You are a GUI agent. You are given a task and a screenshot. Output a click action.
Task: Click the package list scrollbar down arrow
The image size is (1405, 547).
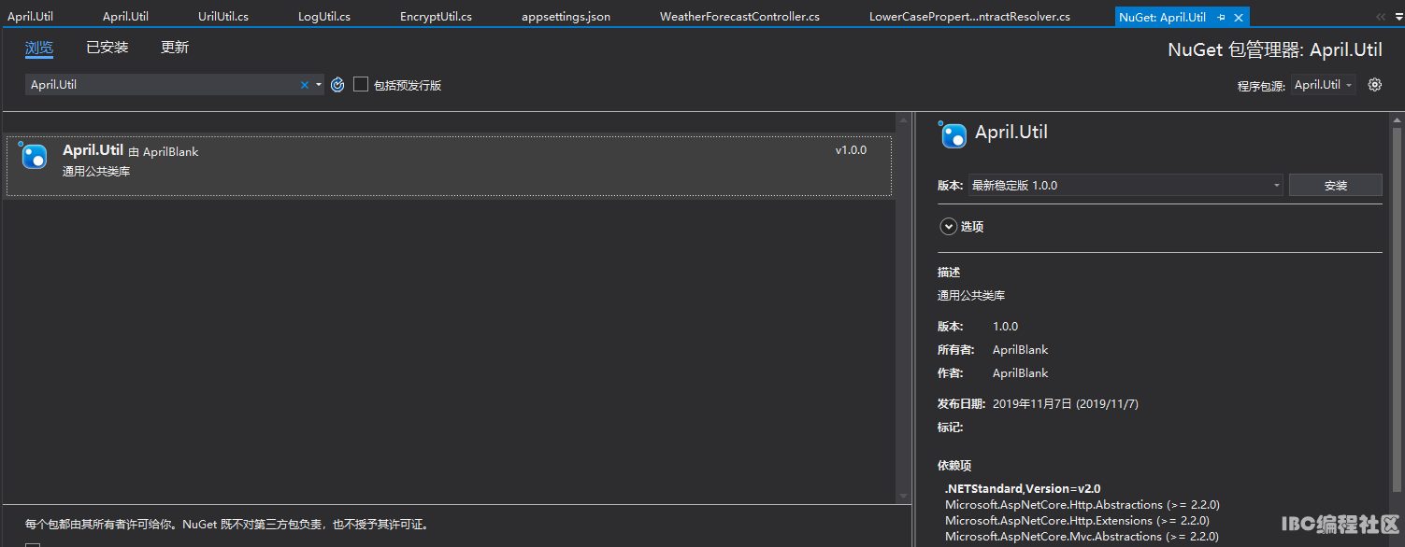[903, 496]
